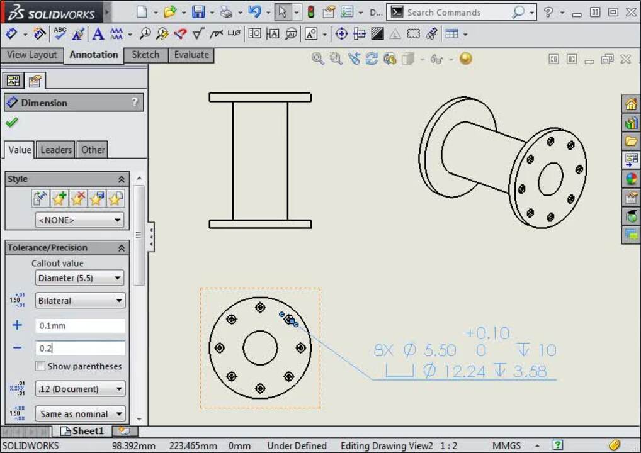This screenshot has height=453, width=641.
Task: Collapse the Style section
Action: coord(122,179)
